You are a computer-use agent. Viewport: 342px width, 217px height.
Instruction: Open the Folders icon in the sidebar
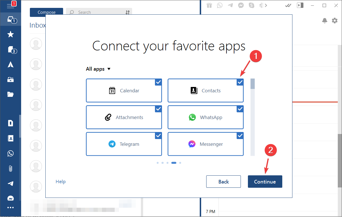[10, 94]
